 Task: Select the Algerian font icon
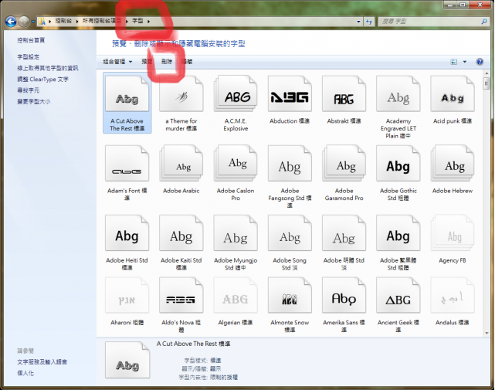coord(236,295)
